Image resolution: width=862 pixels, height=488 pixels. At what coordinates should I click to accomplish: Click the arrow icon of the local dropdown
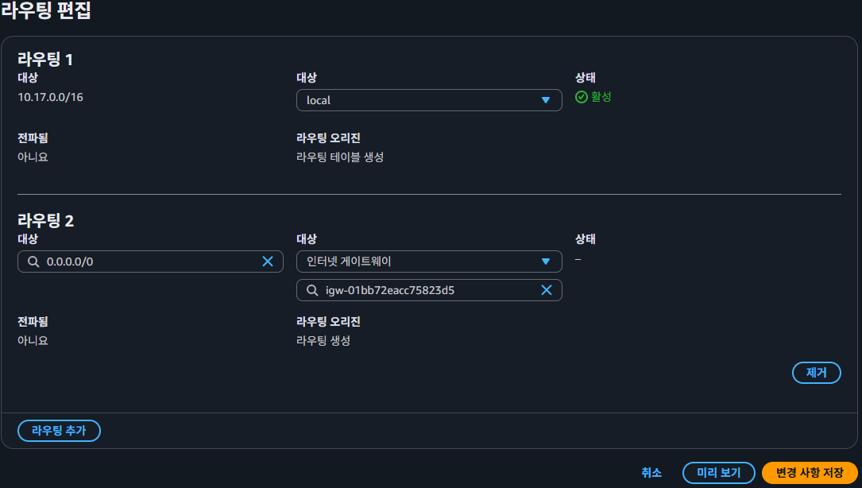[546, 100]
